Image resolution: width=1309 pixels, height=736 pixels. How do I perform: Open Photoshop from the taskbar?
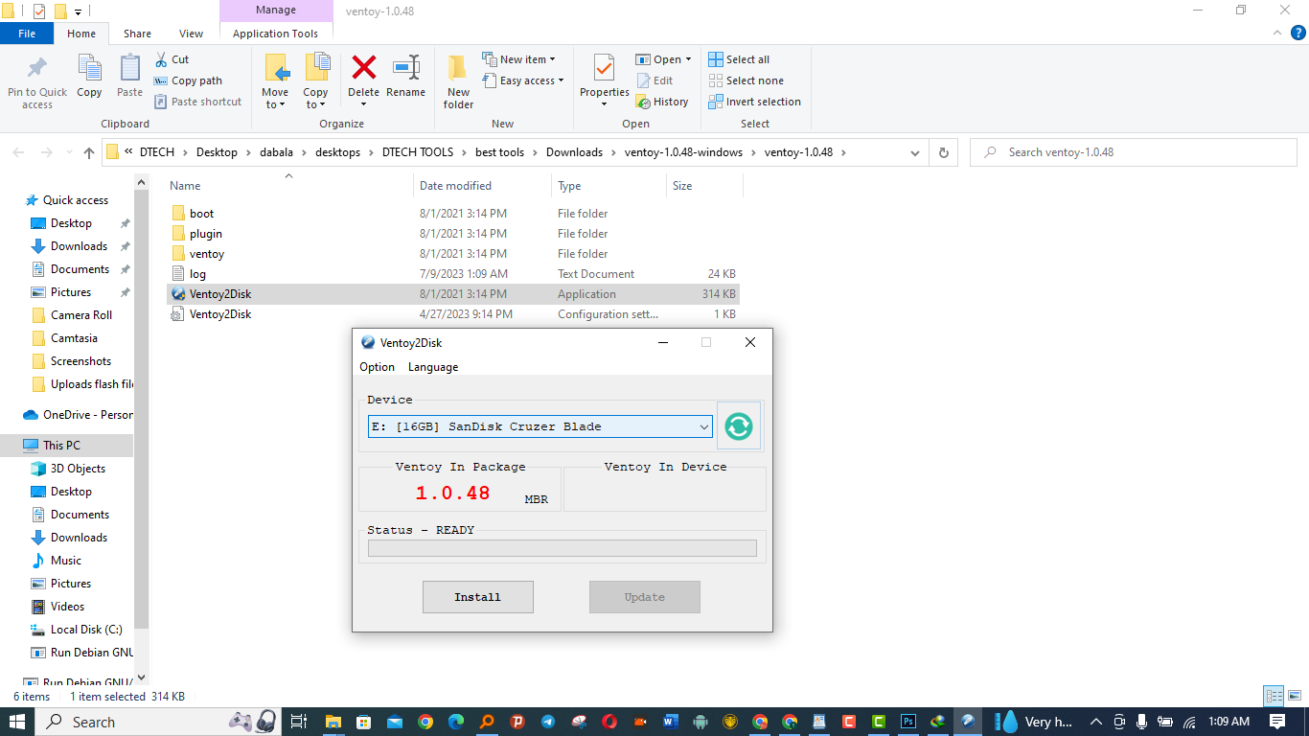908,722
